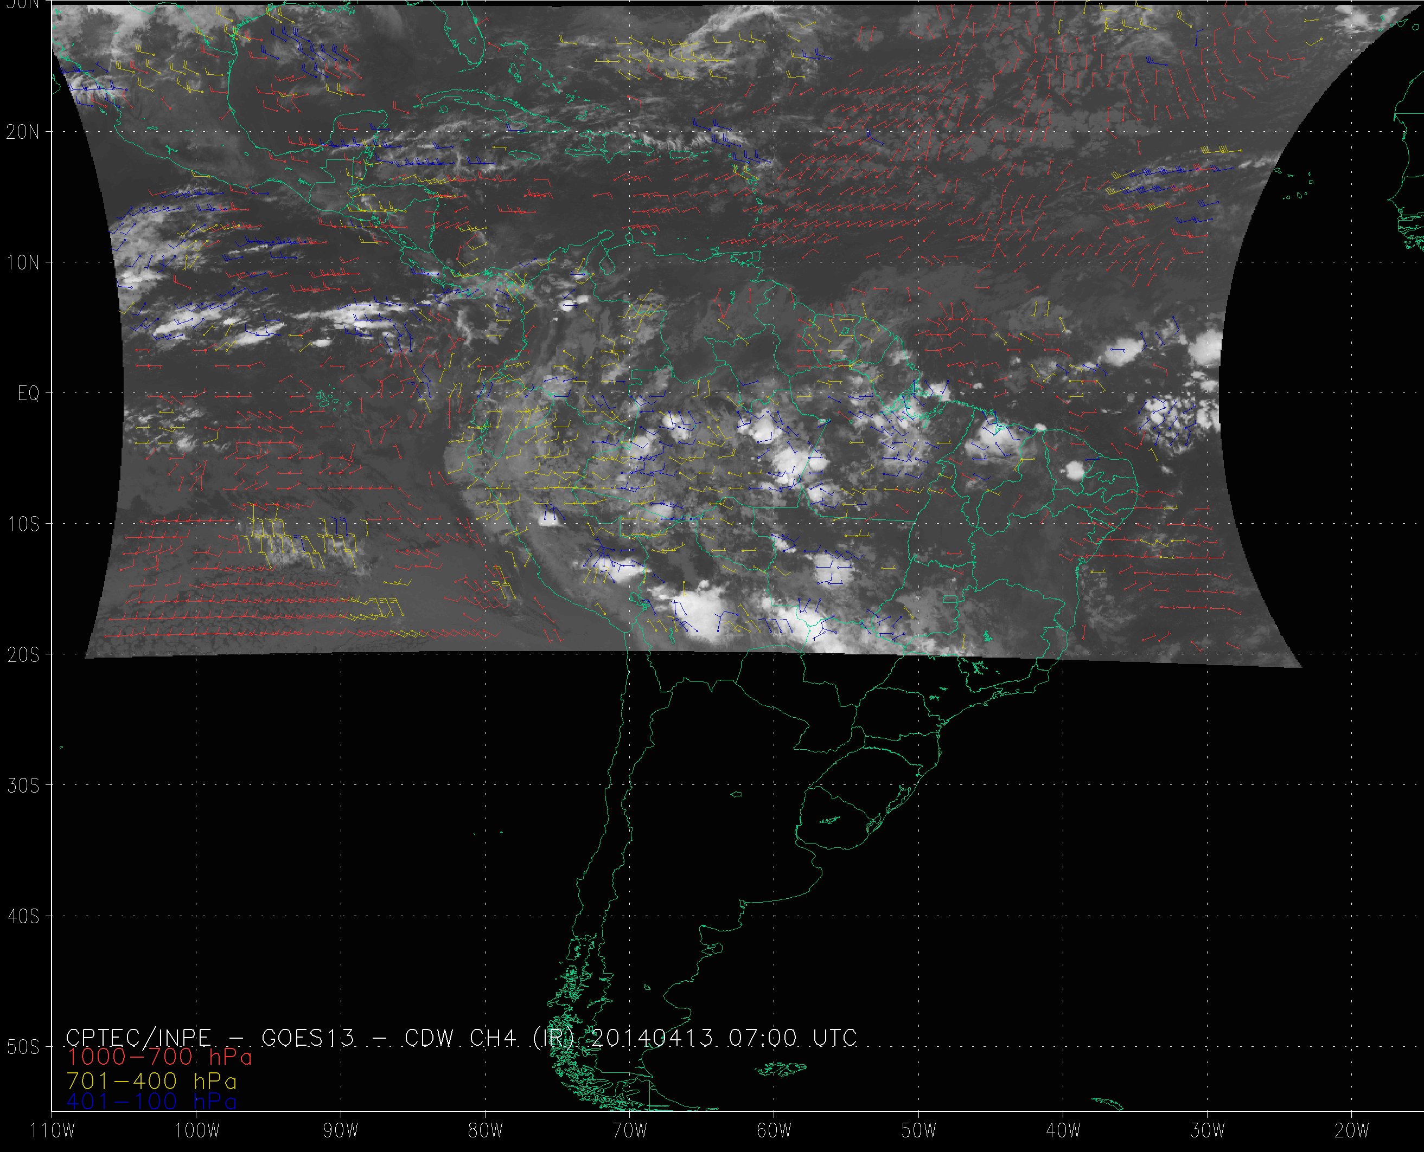1424x1152 pixels.
Task: Click the 50S latitude axis label
Action: [x=23, y=1047]
